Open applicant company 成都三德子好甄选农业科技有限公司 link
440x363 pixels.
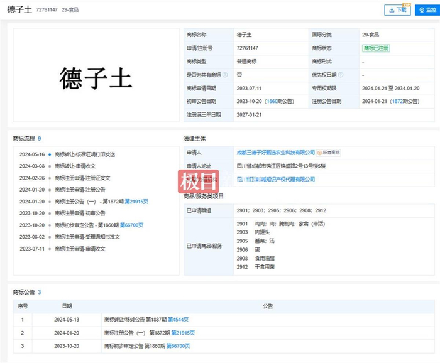coord(275,153)
